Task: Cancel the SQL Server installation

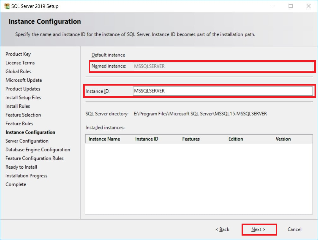Action: click(294, 229)
